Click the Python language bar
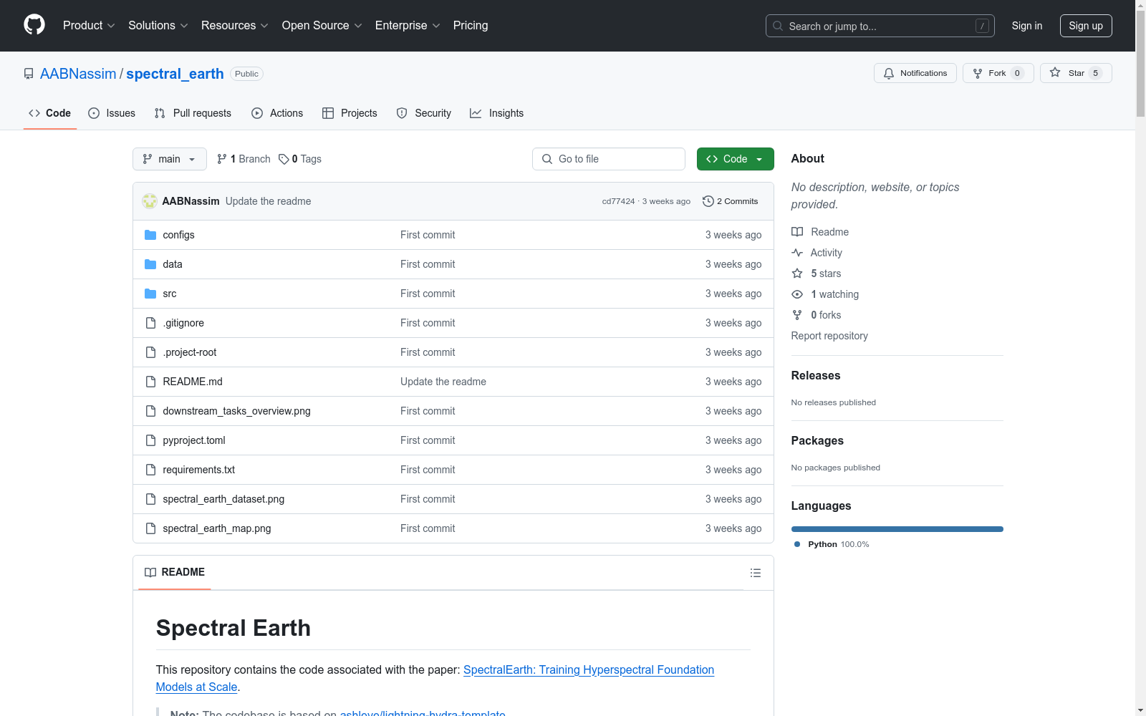This screenshot has height=716, width=1146. 897,529
